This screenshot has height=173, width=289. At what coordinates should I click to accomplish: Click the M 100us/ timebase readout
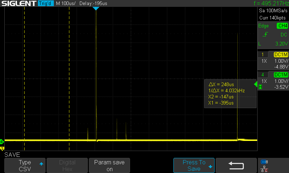coord(66,3)
